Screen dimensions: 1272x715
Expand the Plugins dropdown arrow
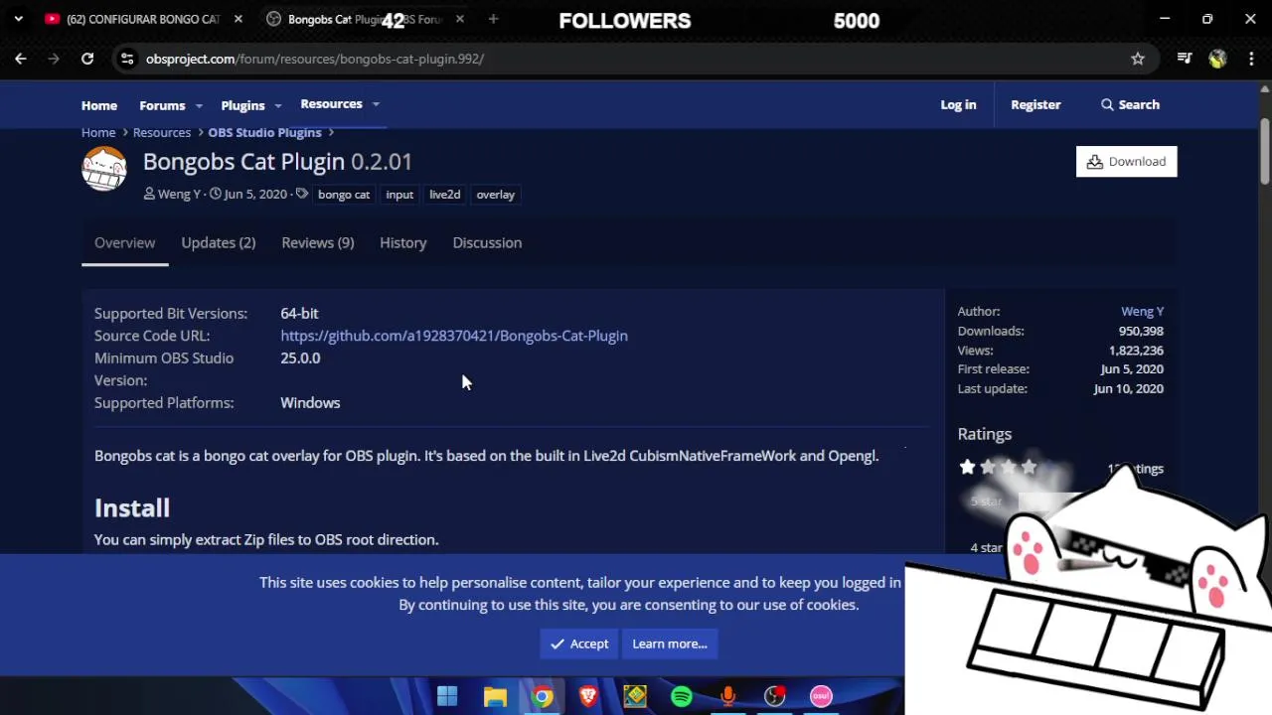click(278, 105)
